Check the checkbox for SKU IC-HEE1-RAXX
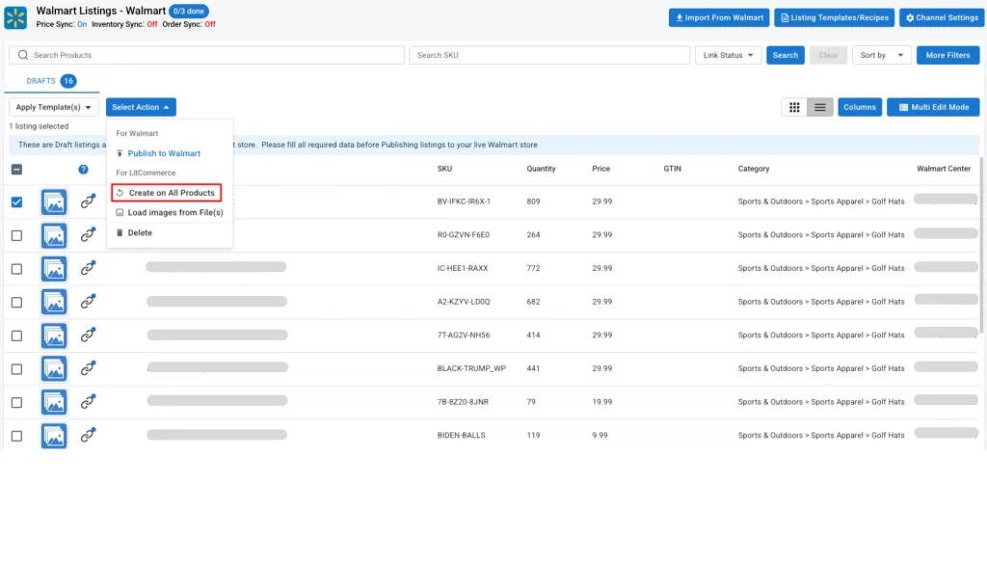 click(17, 269)
